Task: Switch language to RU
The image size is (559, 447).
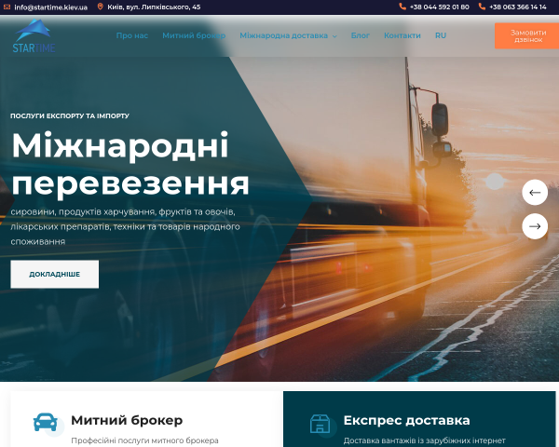Action: 441,35
